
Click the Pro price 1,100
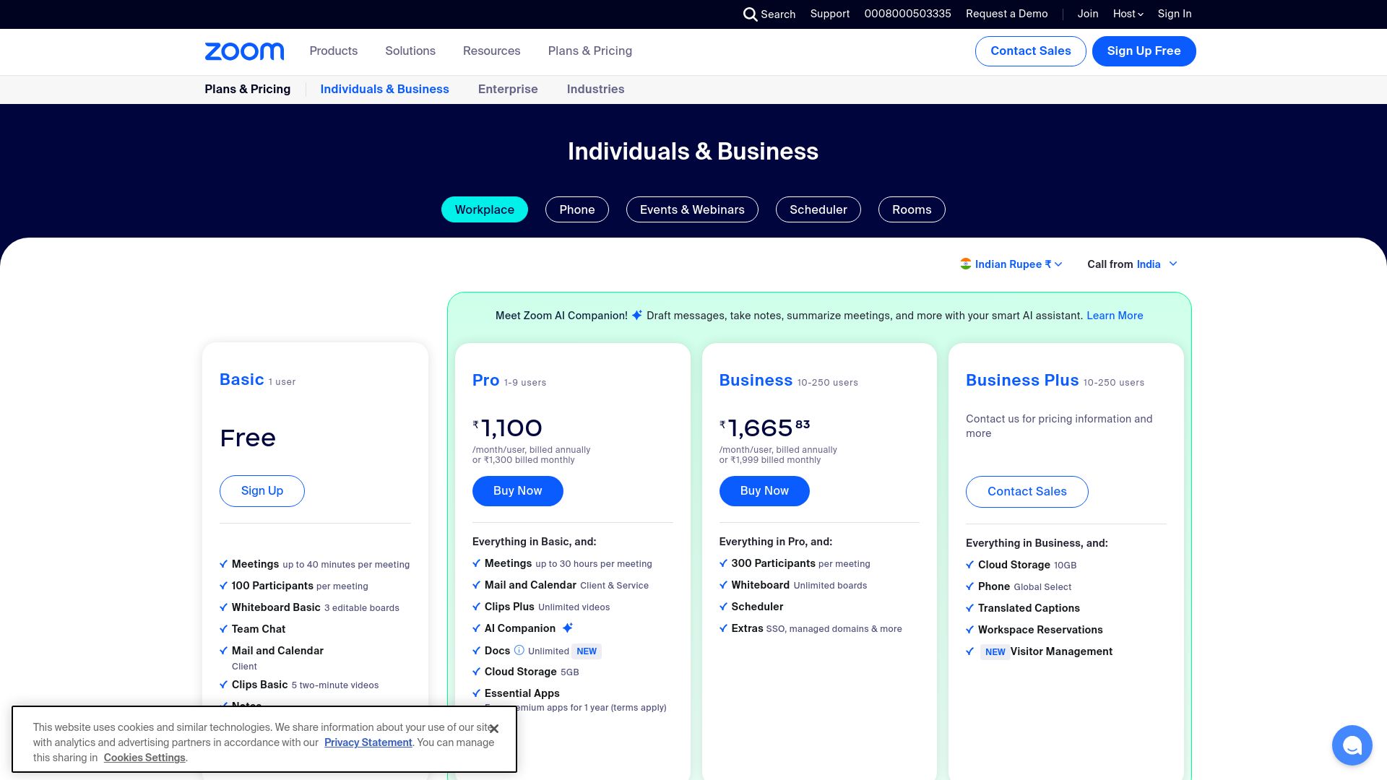[x=507, y=428]
